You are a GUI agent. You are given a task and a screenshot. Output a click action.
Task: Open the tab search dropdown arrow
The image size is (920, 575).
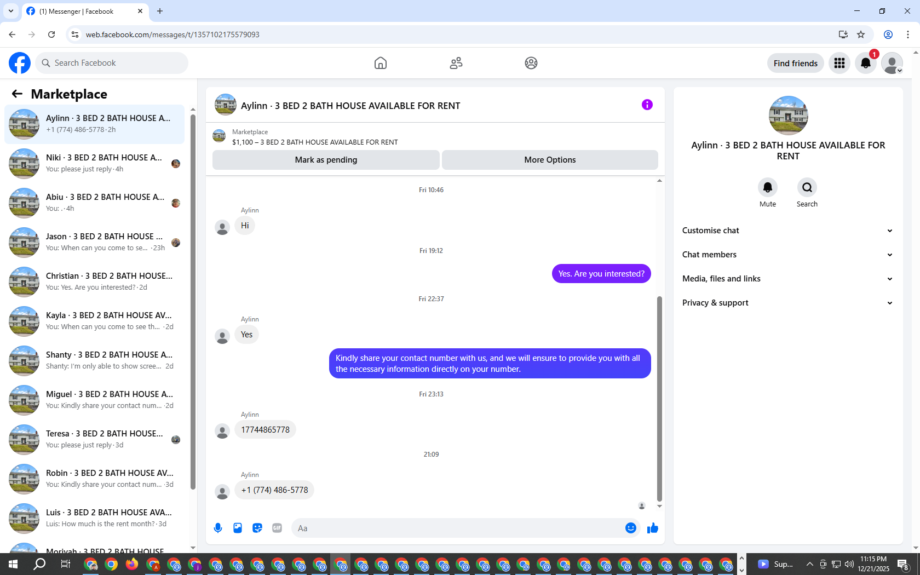10,11
